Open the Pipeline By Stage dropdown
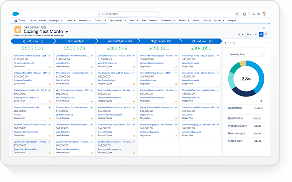 (x=246, y=54)
